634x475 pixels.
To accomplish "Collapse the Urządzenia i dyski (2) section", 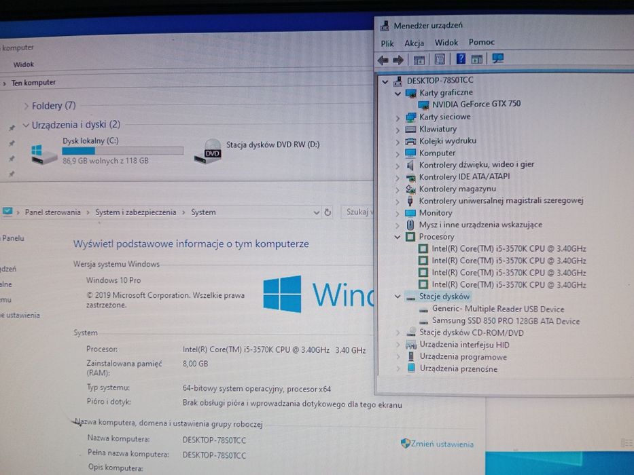I will coord(26,126).
